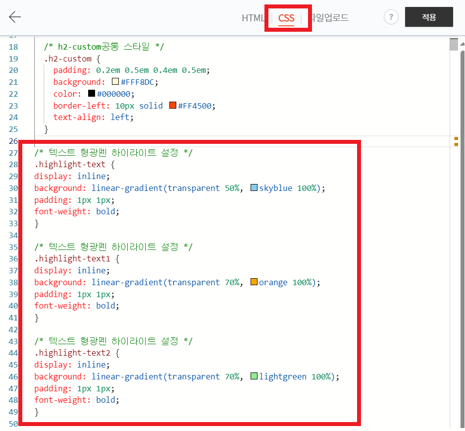Switch to the HTML tab
Viewport: 465px width, 431px height.
[x=253, y=17]
